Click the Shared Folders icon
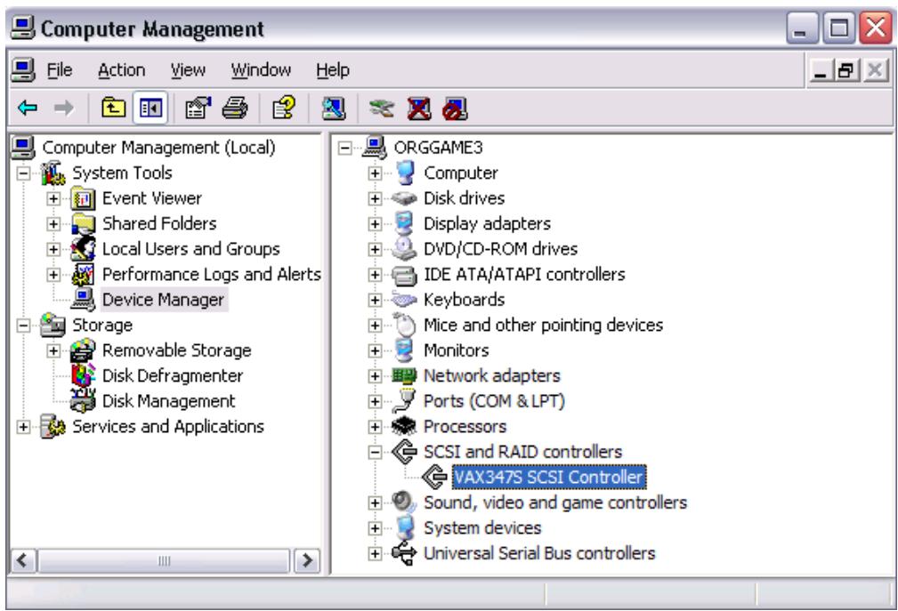Image resolution: width=898 pixels, height=611 pixels. click(83, 224)
